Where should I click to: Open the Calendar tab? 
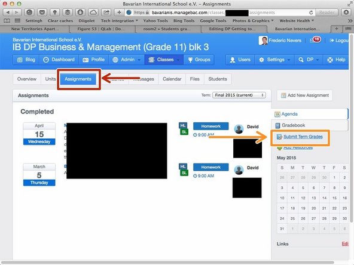pyautogui.click(x=172, y=79)
